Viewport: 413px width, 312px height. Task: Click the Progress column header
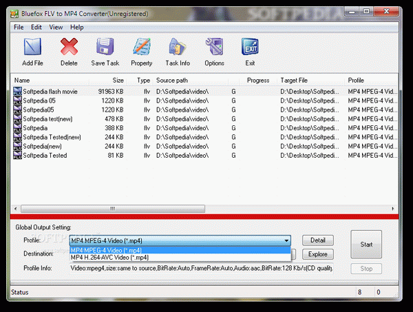(x=258, y=81)
